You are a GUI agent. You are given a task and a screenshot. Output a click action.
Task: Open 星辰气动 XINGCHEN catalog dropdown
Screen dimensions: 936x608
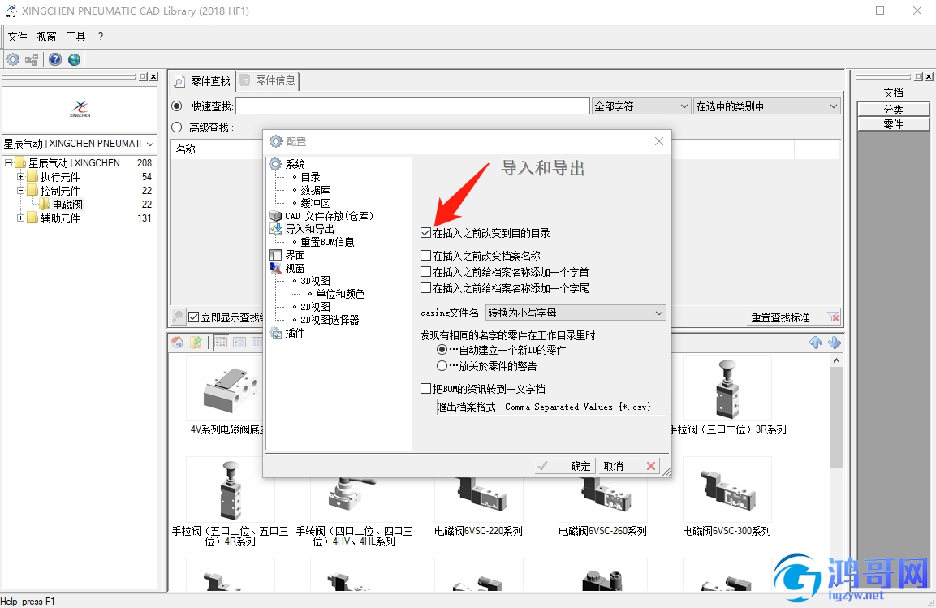tap(80, 143)
